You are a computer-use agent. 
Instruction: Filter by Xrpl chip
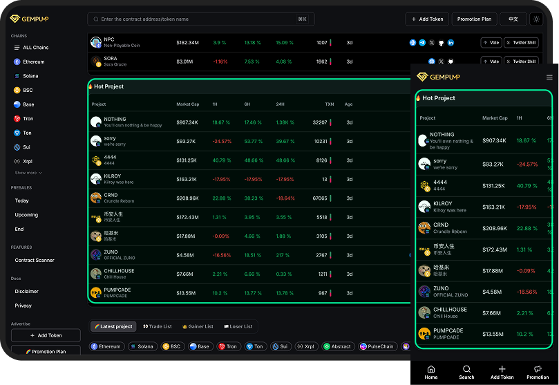point(306,346)
